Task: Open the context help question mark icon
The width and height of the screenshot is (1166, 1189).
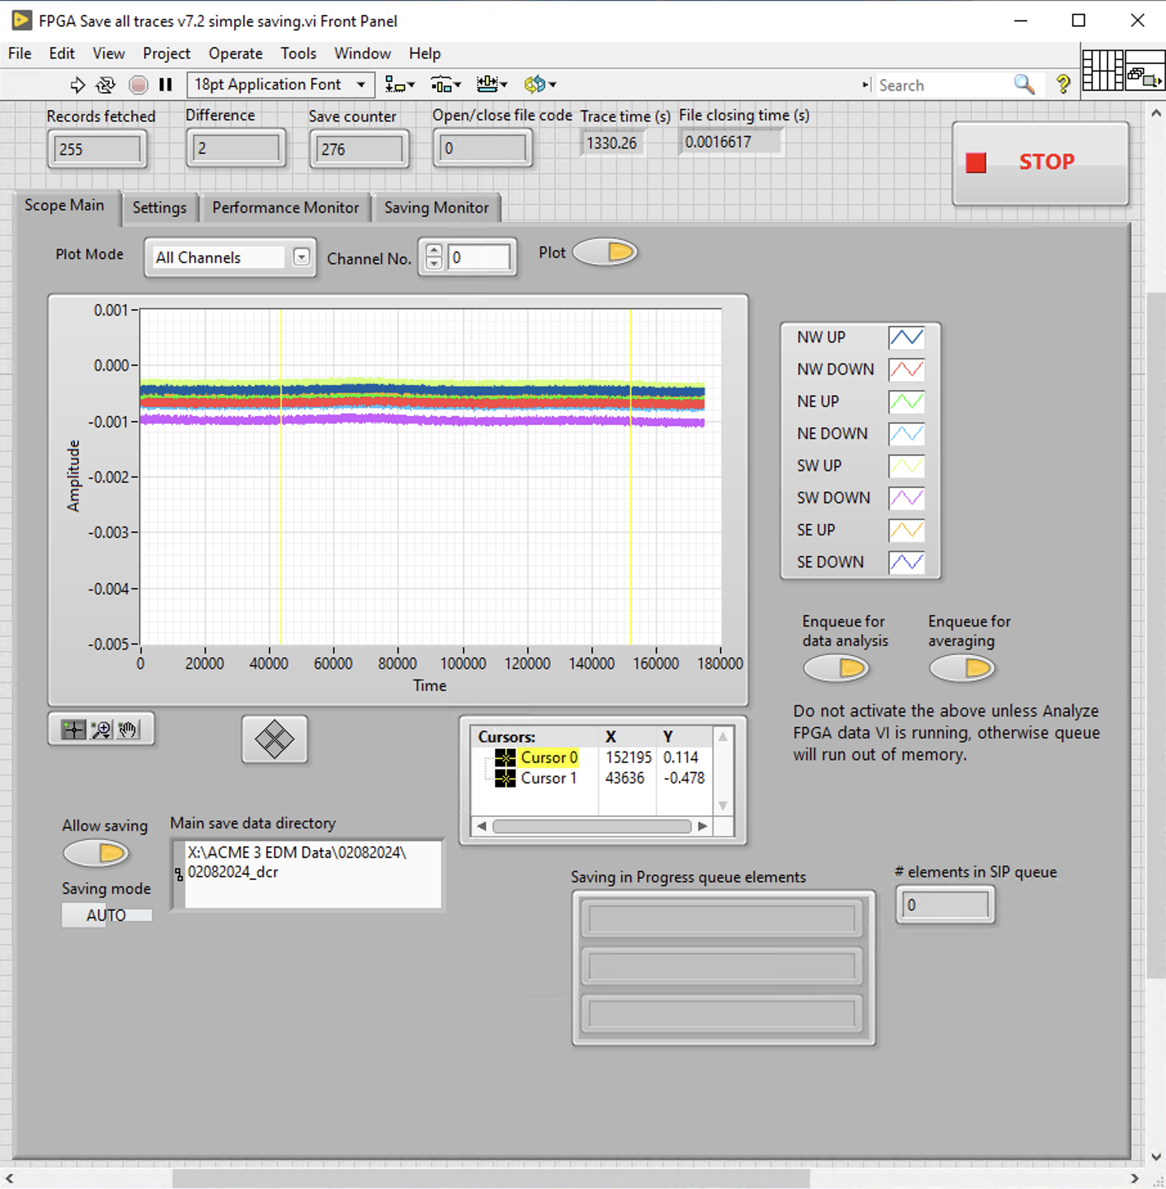Action: tap(1063, 84)
